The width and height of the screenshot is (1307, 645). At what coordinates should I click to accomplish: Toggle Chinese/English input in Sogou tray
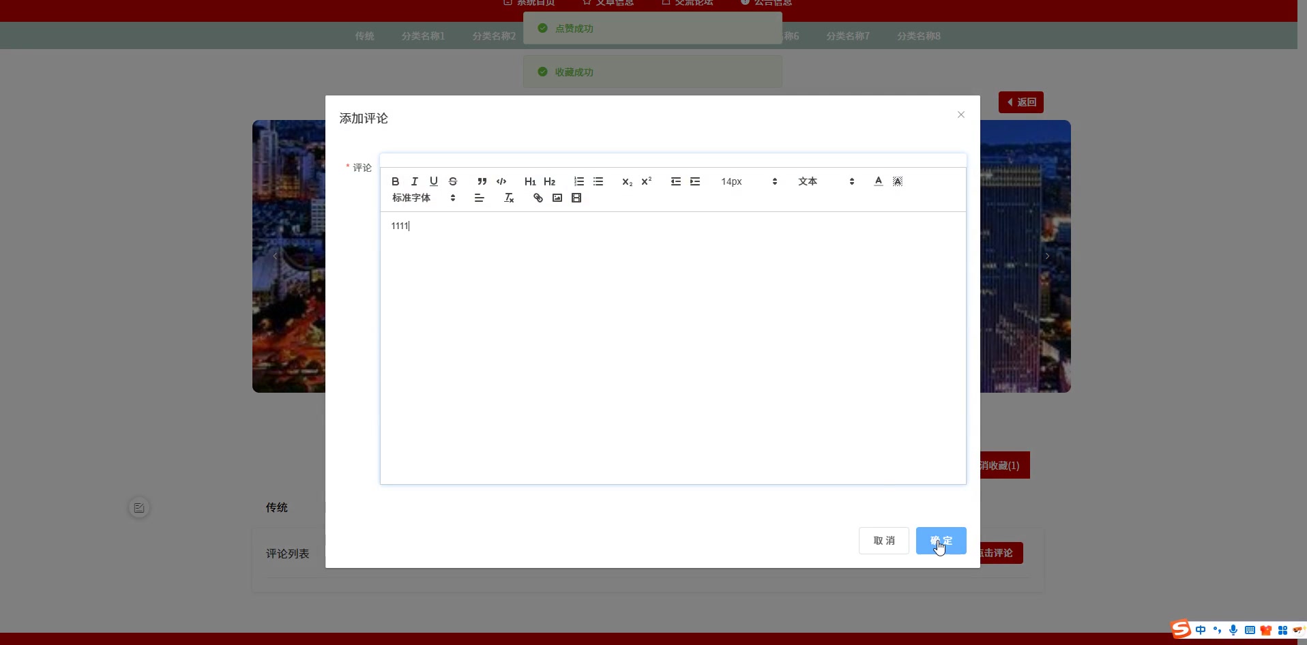tap(1201, 630)
